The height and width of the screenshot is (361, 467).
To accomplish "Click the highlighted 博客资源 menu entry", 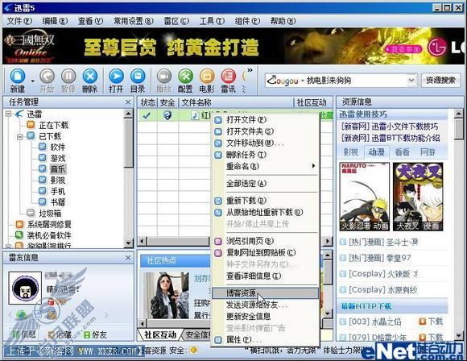I will tap(265, 293).
